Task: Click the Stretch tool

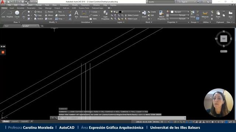Action: tap(38, 19)
